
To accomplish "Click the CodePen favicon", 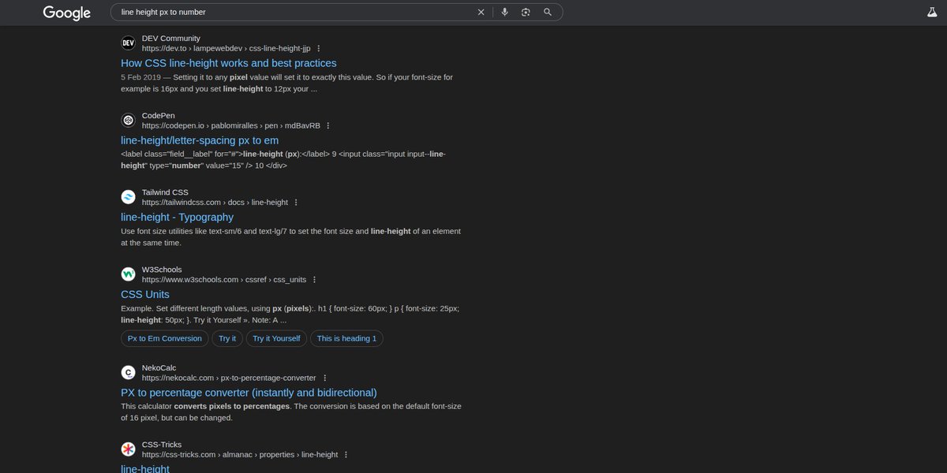I will 128,120.
